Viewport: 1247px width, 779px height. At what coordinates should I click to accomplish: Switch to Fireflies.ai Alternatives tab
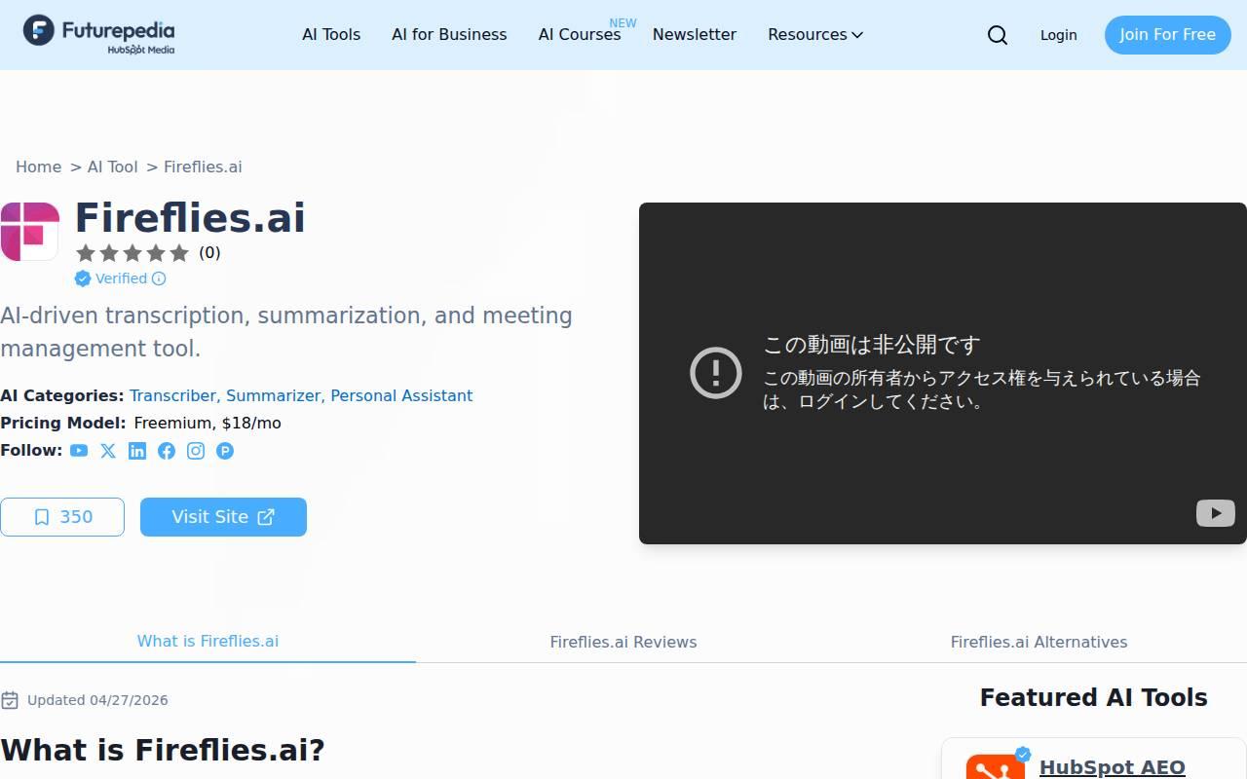1039,642
